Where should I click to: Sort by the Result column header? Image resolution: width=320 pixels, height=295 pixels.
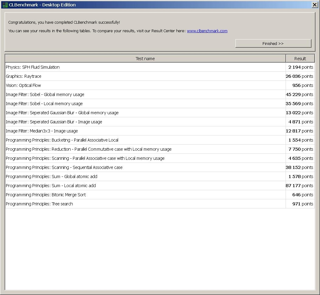coord(300,59)
